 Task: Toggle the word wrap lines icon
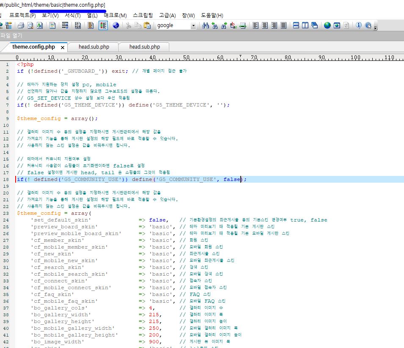[x=65, y=25]
